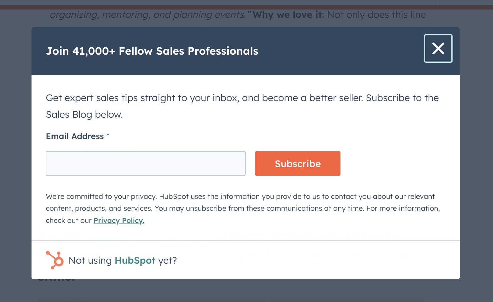Focus the Email Address input field
Image resolution: width=493 pixels, height=302 pixels.
[146, 163]
